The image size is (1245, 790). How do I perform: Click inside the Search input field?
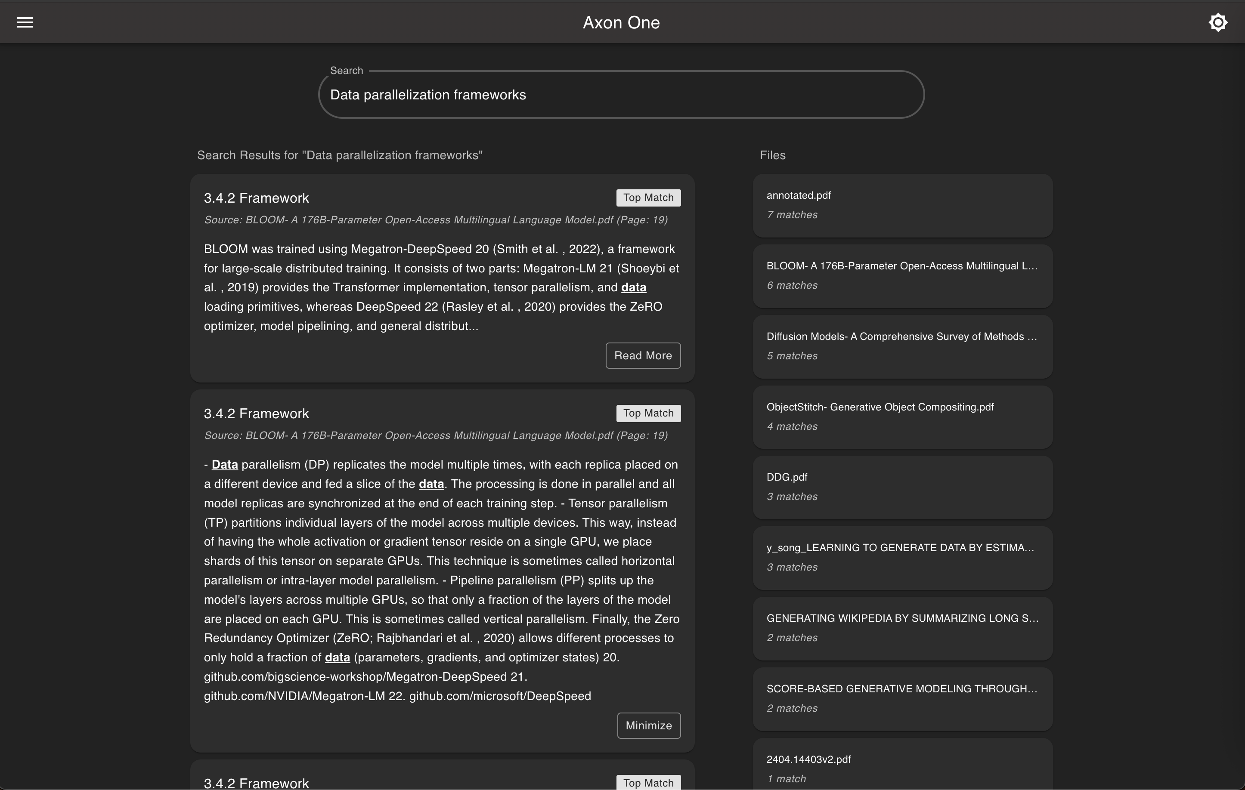(620, 95)
